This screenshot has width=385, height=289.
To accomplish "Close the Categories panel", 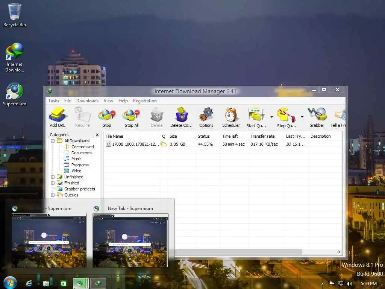I will [97, 135].
